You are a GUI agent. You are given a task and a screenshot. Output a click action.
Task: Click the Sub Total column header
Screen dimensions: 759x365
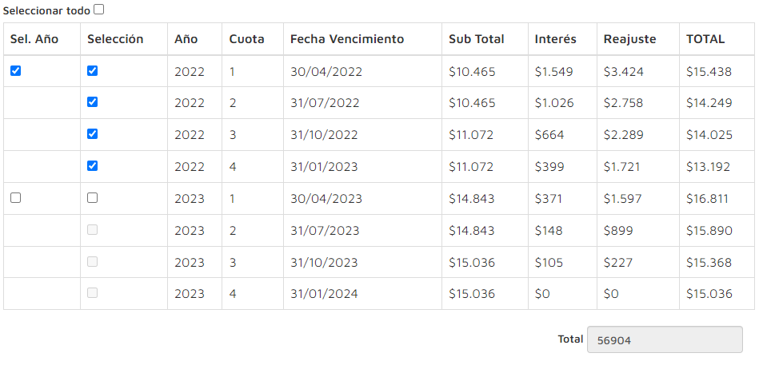(477, 39)
